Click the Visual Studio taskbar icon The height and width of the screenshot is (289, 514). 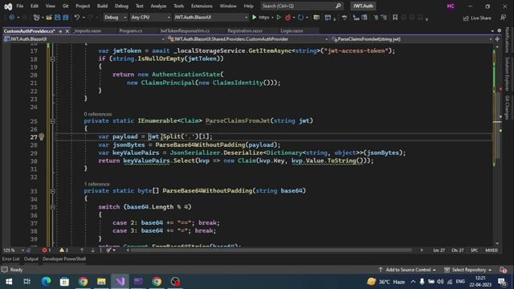tap(120, 282)
